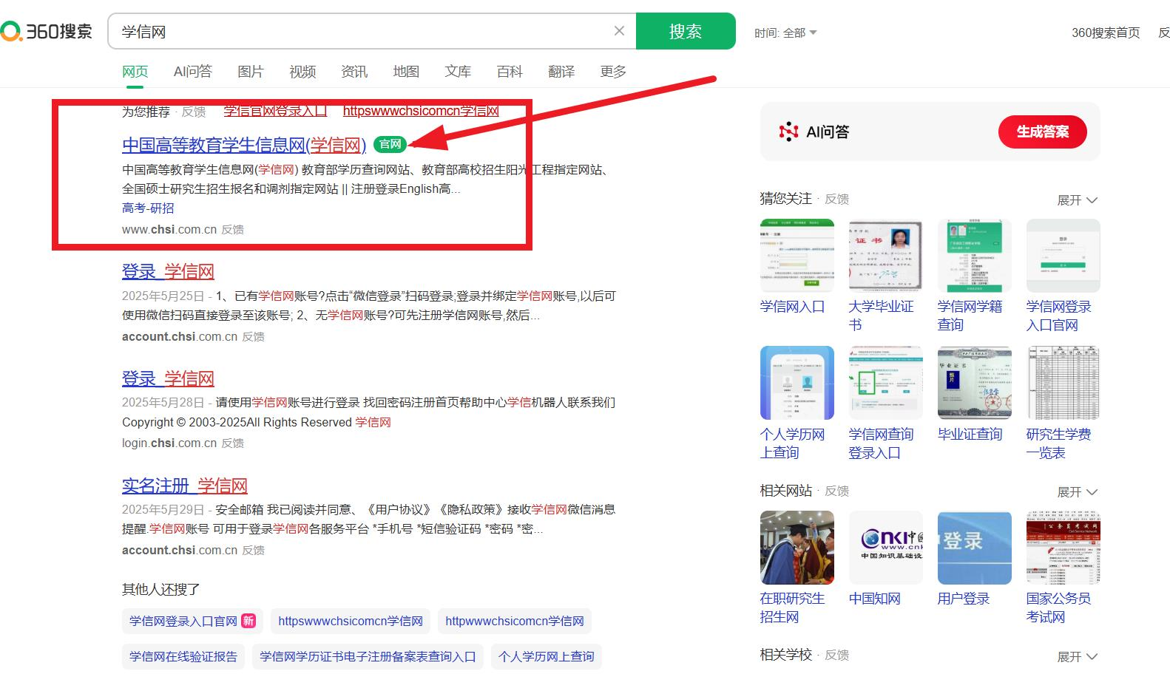Screen dimensions: 1170x674
Task: Click related search 个人学历网上查询
Action: coord(547,656)
